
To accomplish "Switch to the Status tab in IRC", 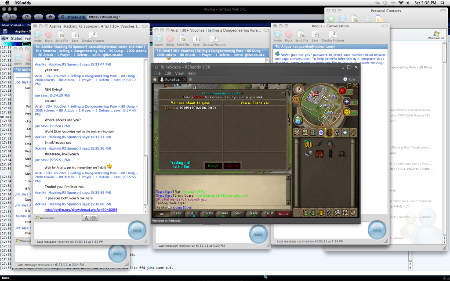I will [x=16, y=39].
